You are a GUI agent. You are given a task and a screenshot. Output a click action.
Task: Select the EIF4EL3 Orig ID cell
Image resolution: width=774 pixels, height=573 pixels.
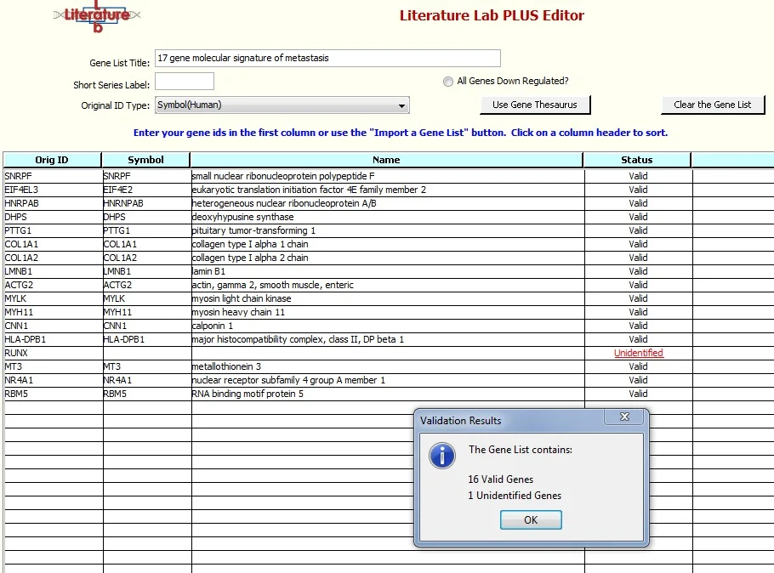(x=54, y=190)
